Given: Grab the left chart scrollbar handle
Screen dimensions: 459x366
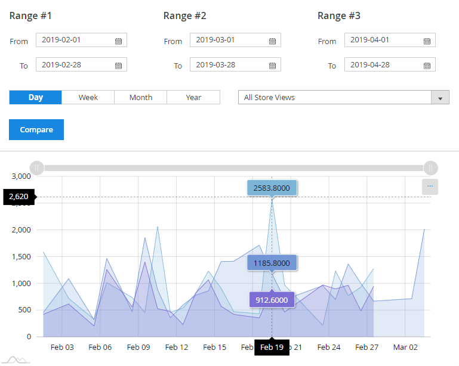Looking at the screenshot, I should pos(37,168).
